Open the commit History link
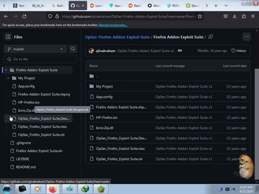 click(239, 51)
